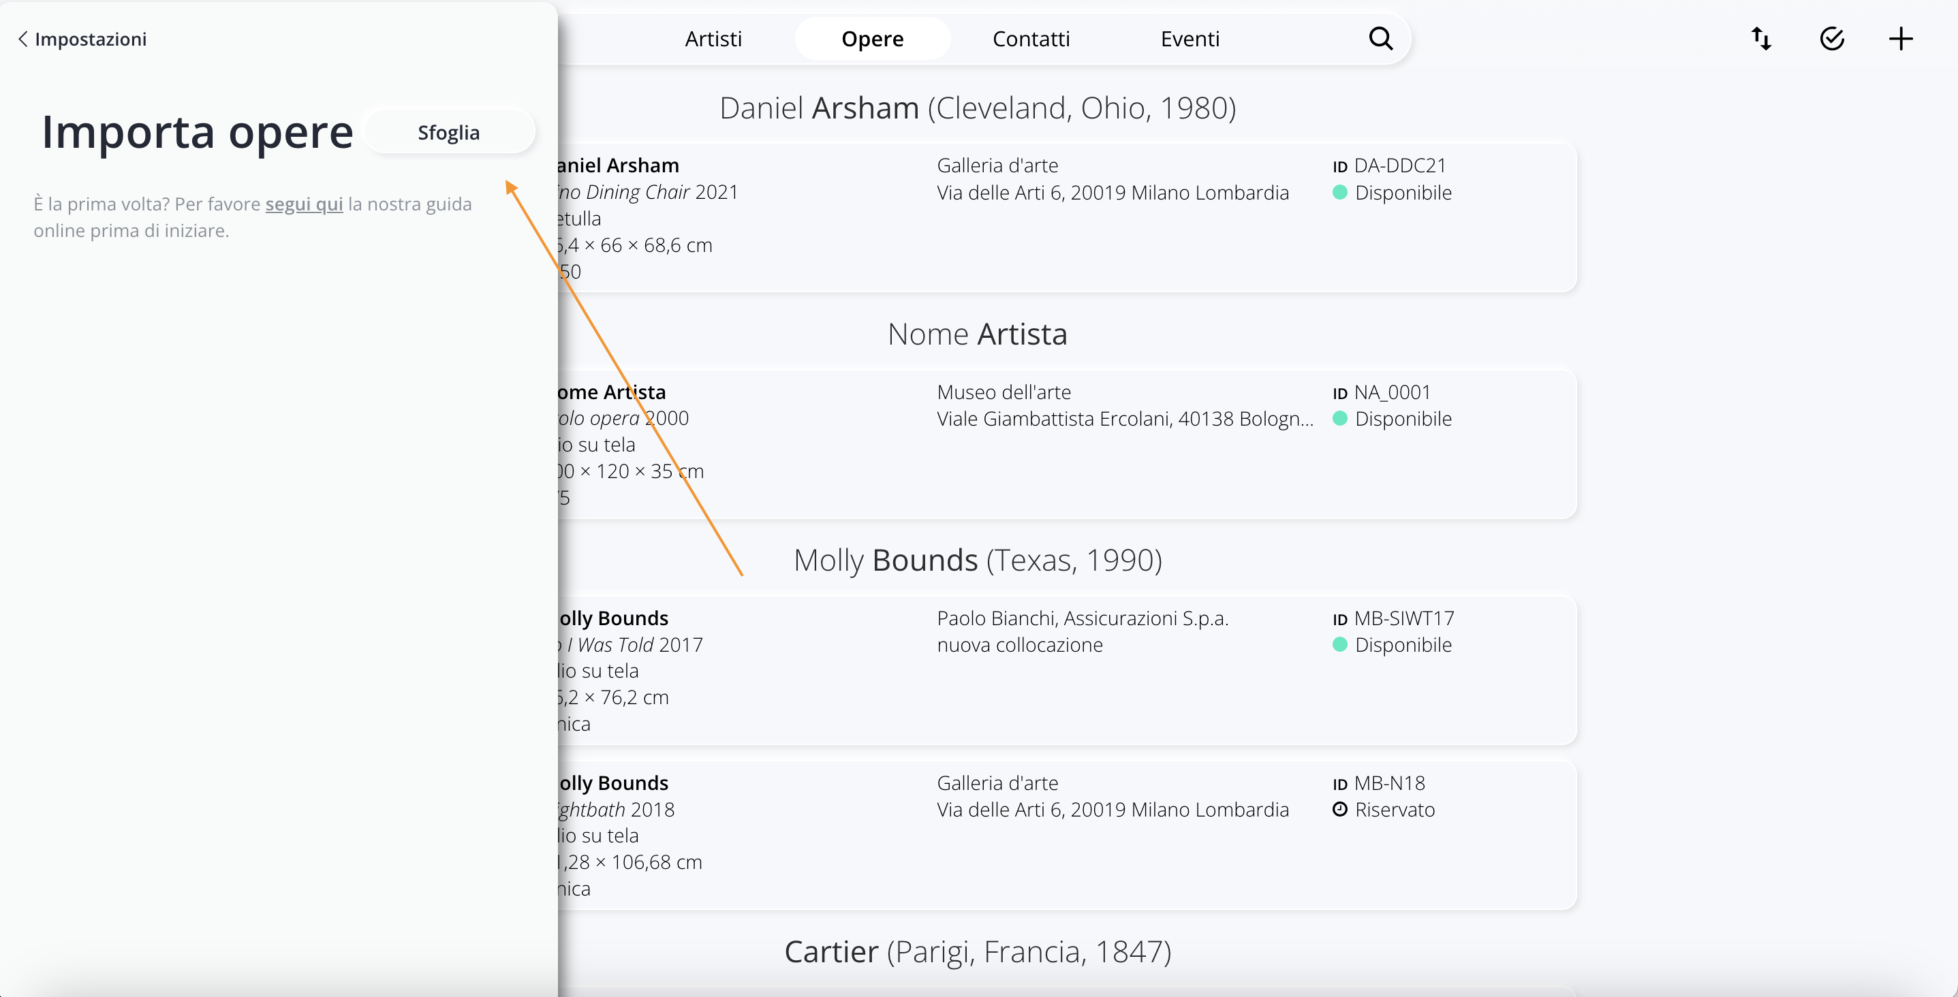1958x997 pixels.
Task: Open Molly Bounds (Texas, 1990) heading
Action: (978, 560)
